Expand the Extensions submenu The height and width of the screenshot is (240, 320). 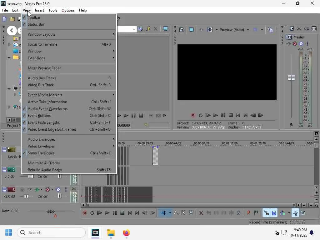(69, 58)
